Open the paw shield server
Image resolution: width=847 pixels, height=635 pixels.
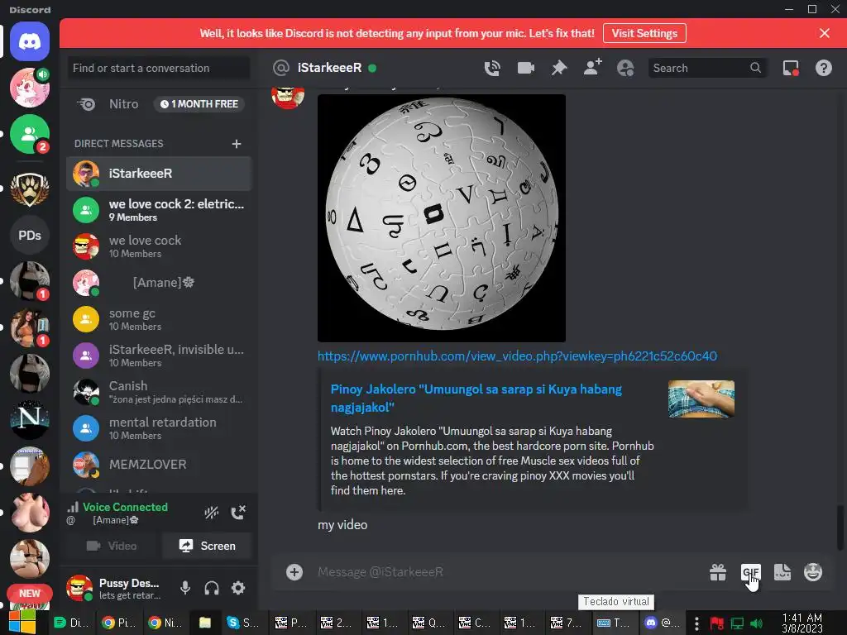pos(30,189)
